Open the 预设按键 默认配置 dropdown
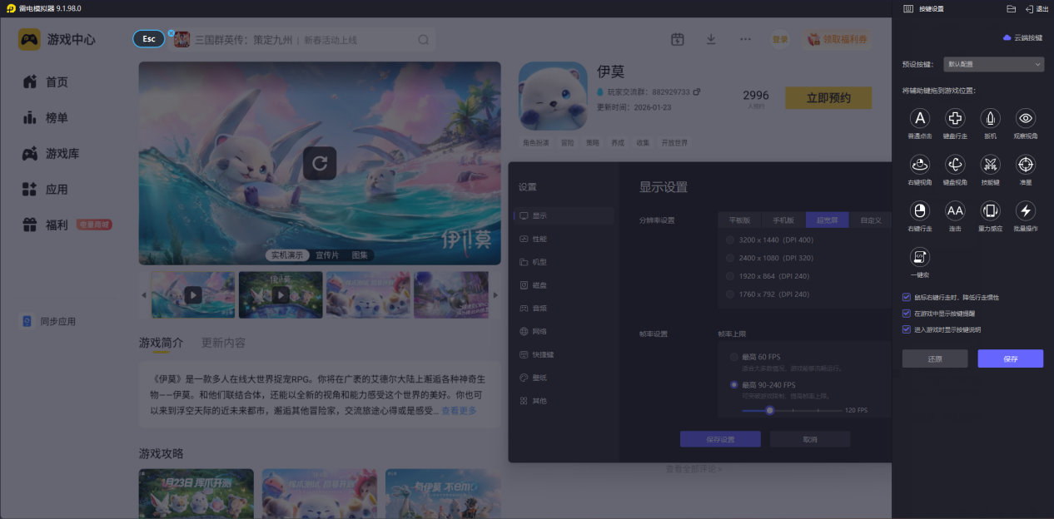The image size is (1054, 519). pyautogui.click(x=994, y=64)
